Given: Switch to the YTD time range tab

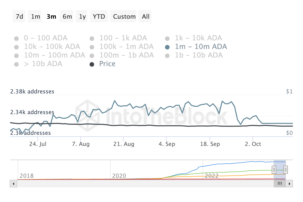Looking at the screenshot, I should pos(98,16).
